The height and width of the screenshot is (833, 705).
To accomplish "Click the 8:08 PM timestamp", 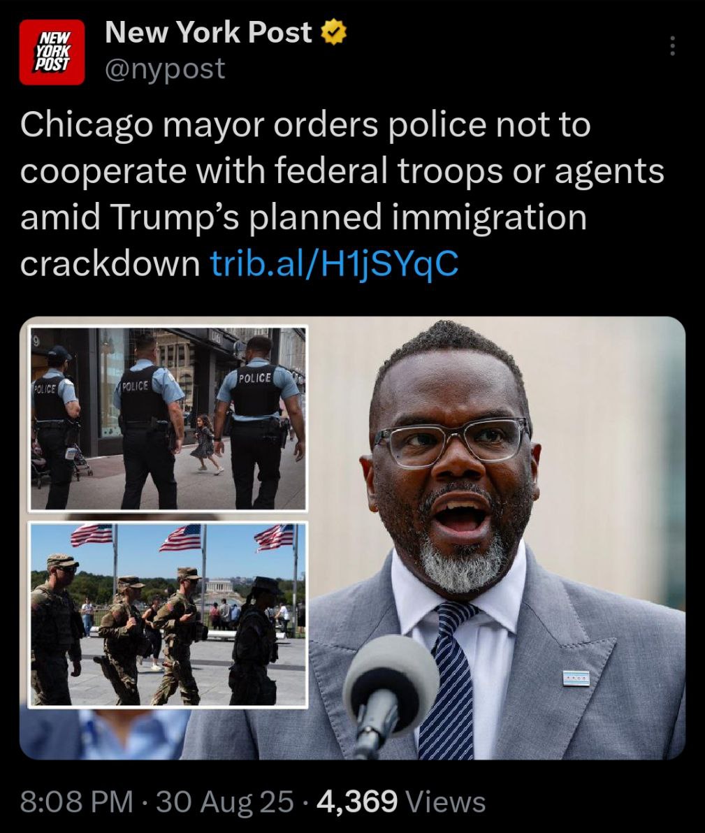I will [76, 802].
